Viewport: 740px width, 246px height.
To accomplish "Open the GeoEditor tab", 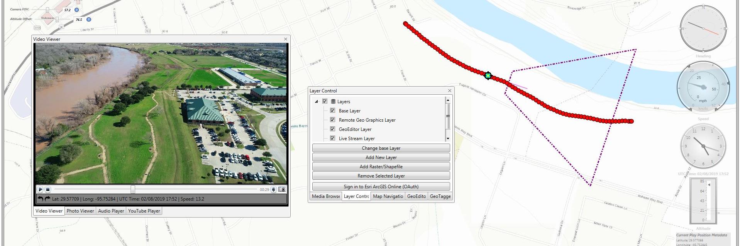I will click(x=417, y=196).
